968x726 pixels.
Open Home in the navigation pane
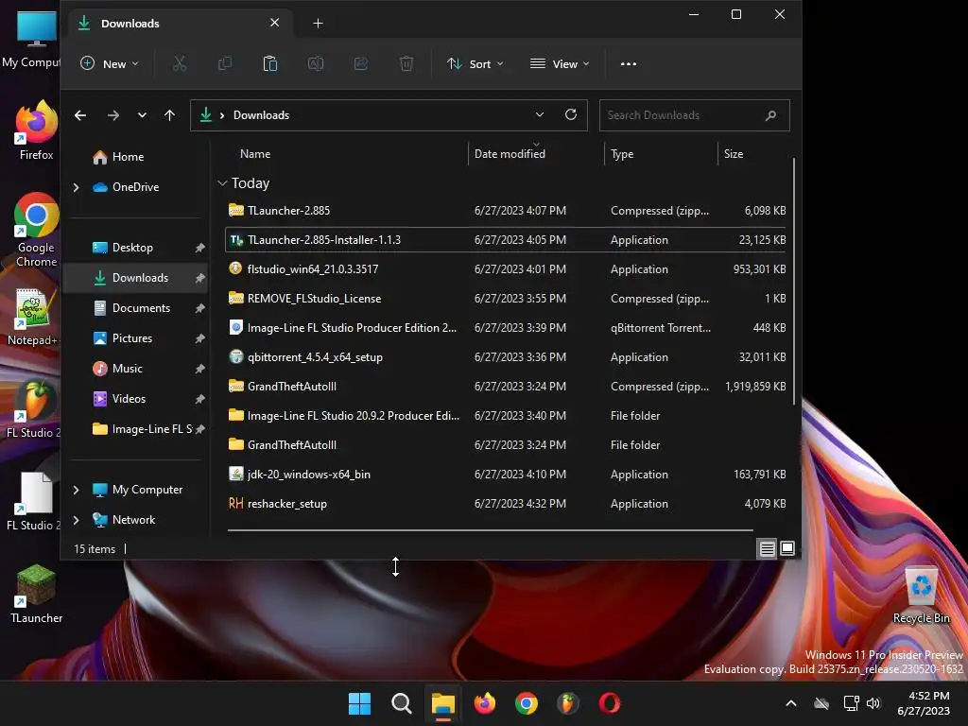coord(128,157)
